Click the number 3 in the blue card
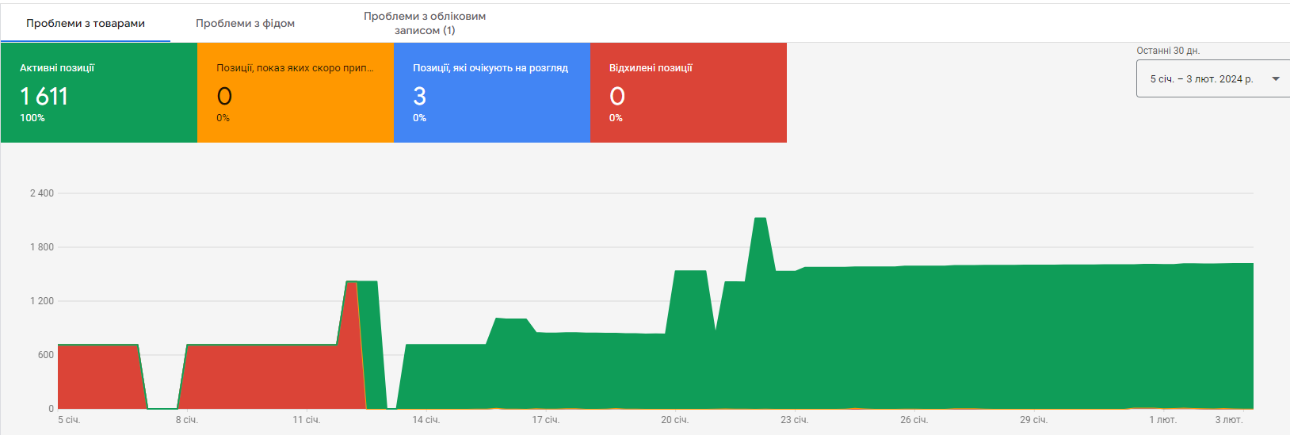Screen dimensions: 1290x435 [x=420, y=97]
